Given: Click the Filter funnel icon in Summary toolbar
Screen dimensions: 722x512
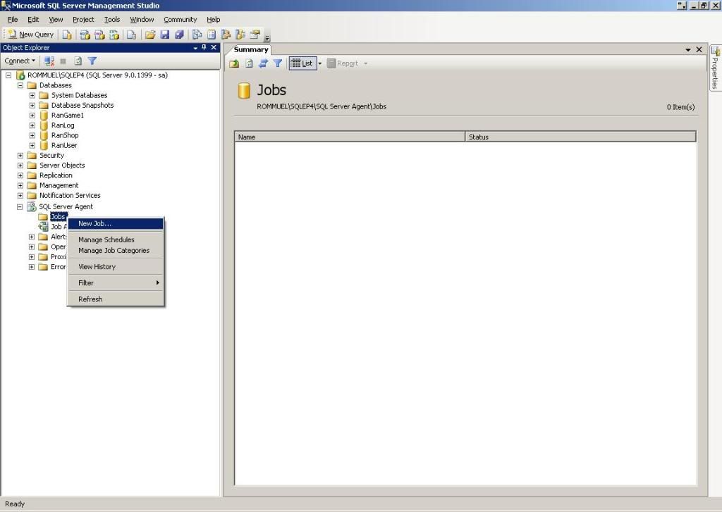Looking at the screenshot, I should coord(278,63).
